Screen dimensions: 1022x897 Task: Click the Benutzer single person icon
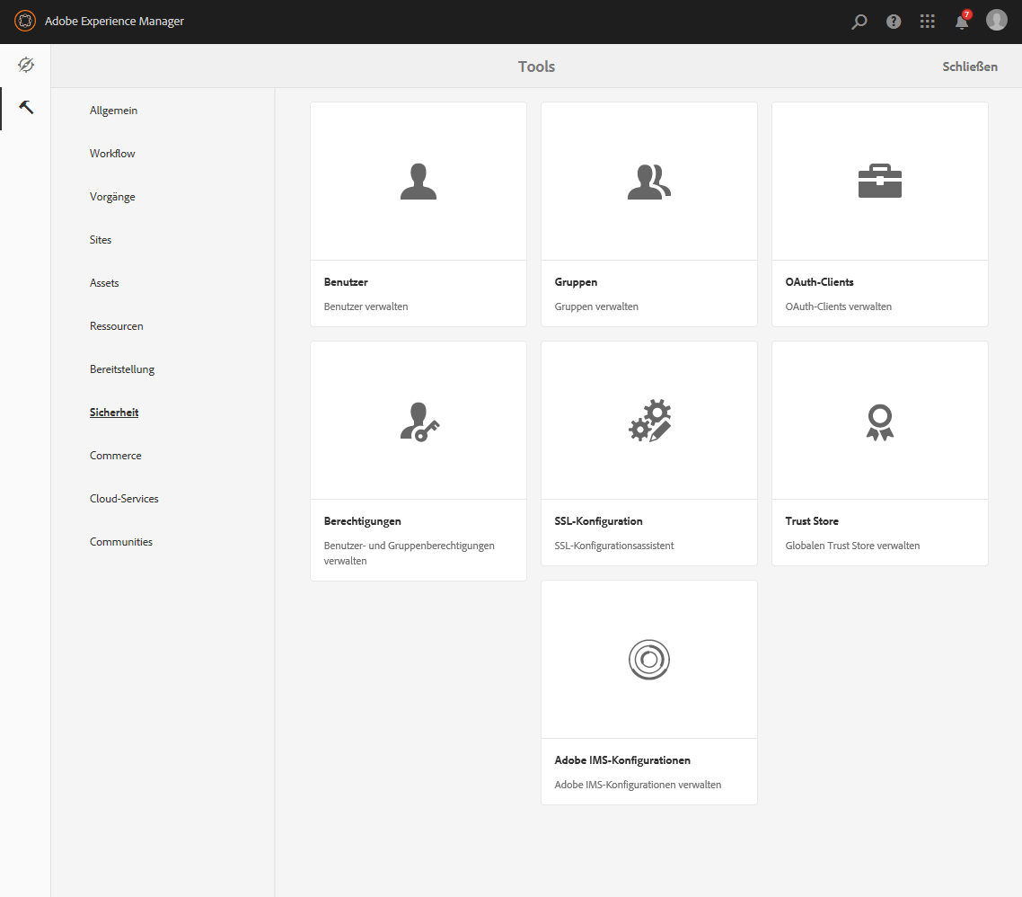[x=418, y=182]
